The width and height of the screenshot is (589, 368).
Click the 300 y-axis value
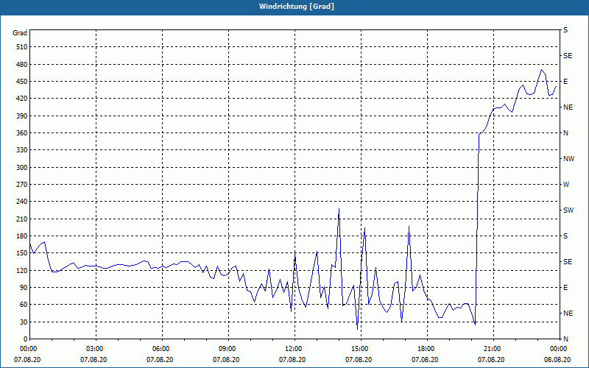point(22,167)
